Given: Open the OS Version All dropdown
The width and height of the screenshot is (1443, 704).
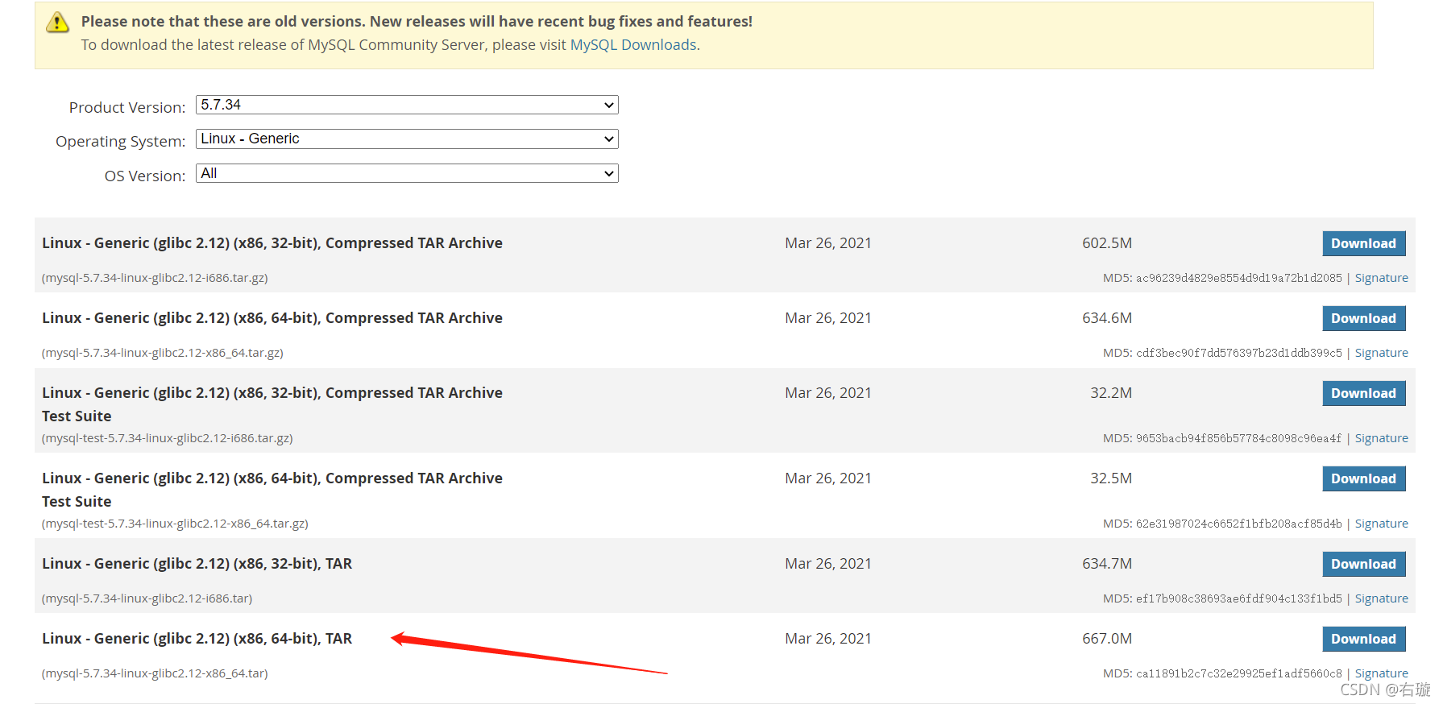Looking at the screenshot, I should (x=407, y=173).
